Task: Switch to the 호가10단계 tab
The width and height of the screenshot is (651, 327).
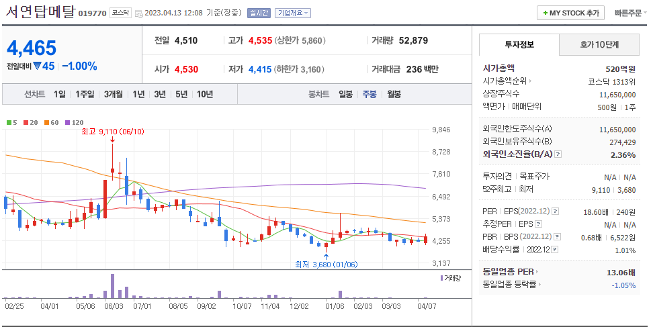Action: click(599, 45)
